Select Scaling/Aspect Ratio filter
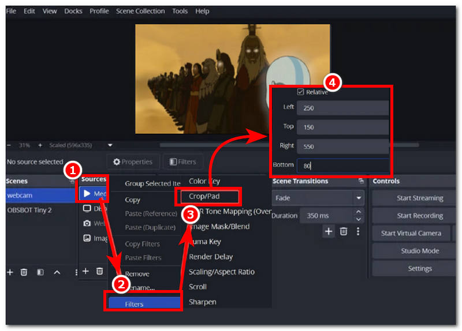462x331 pixels. pos(222,272)
